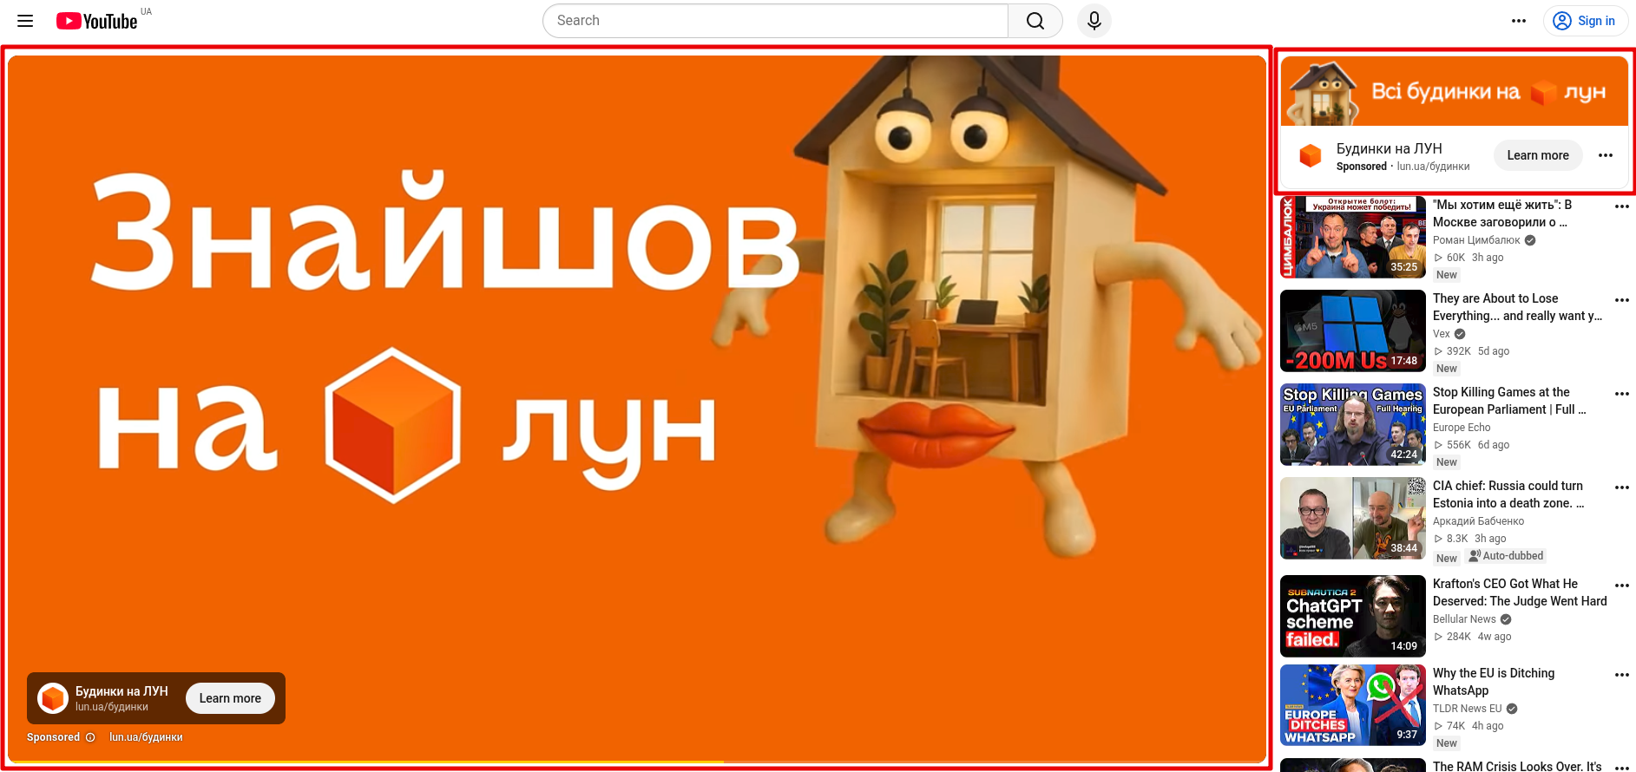This screenshot has width=1636, height=772.
Task: Open 'Why the EU is Ditching WhatsApp' title
Action: [1494, 682]
